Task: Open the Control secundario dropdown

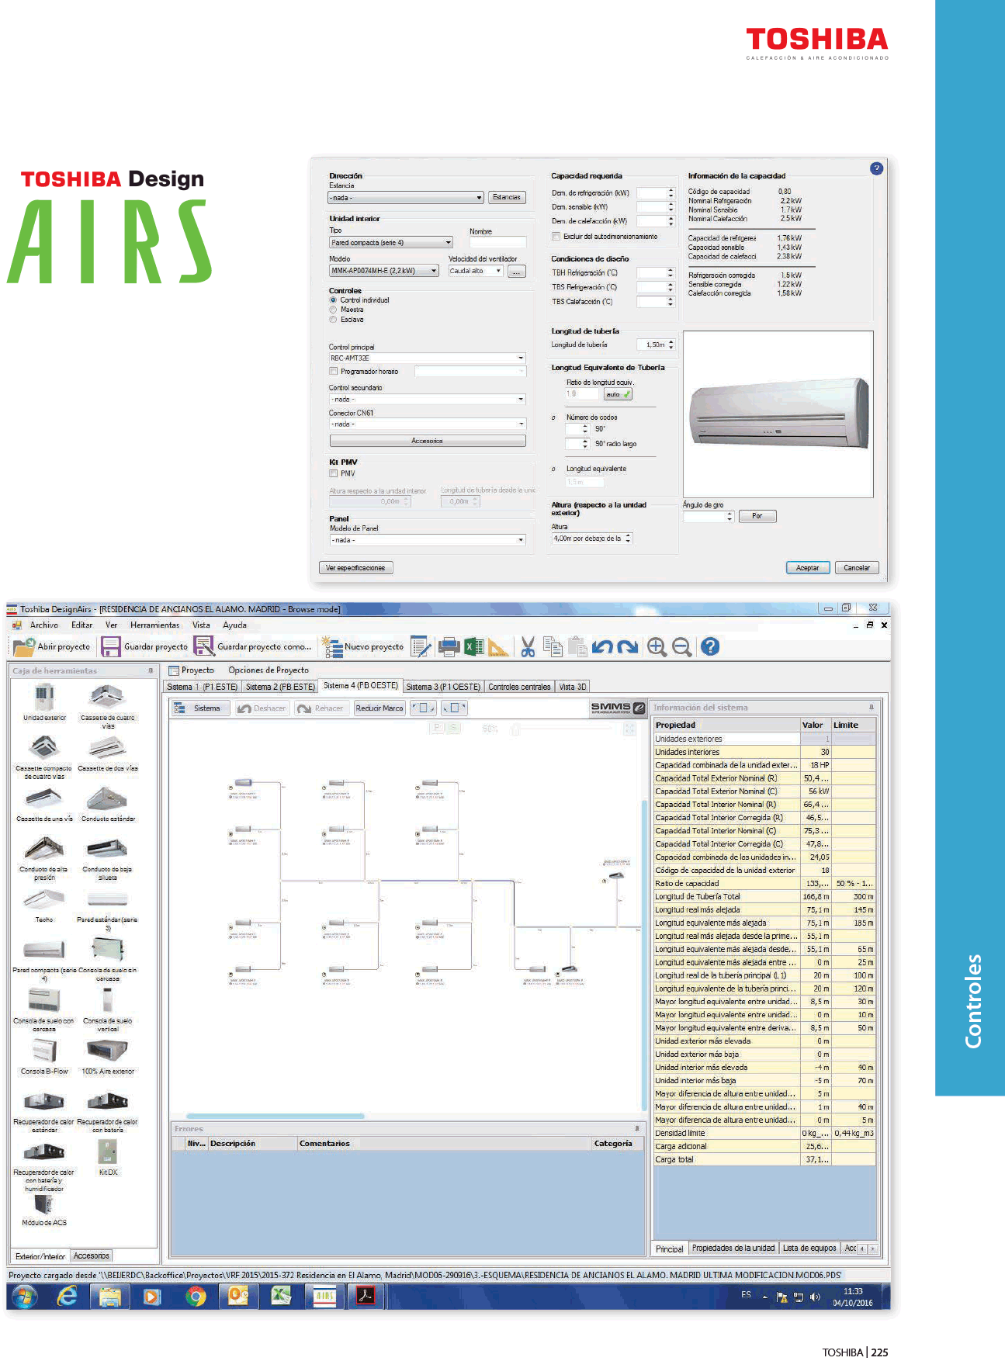Action: (427, 399)
